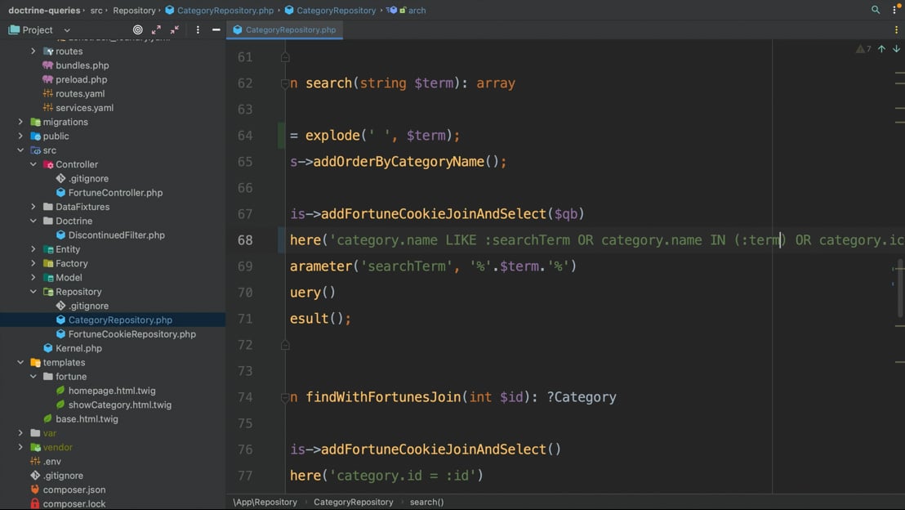Open homepage.html.twig template file
The image size is (905, 510).
(x=112, y=391)
